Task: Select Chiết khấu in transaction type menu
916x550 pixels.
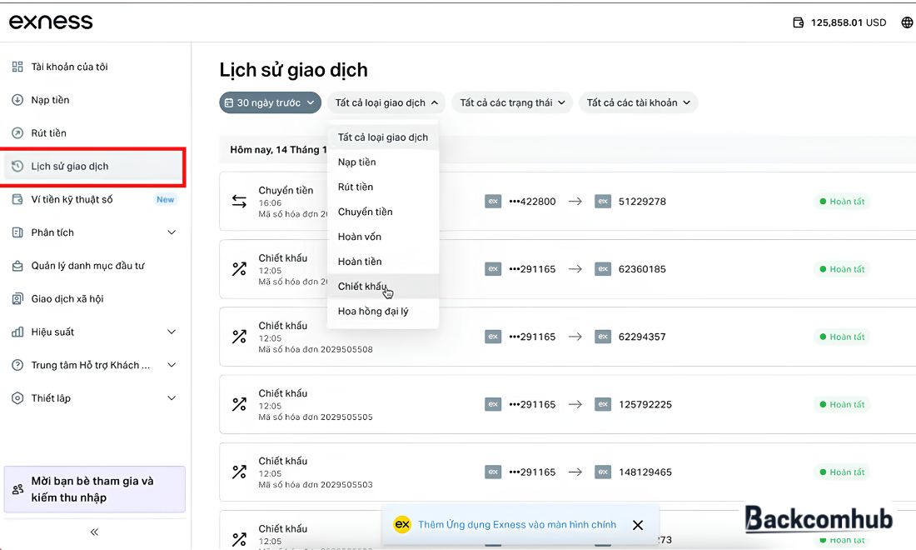Action: [383, 287]
